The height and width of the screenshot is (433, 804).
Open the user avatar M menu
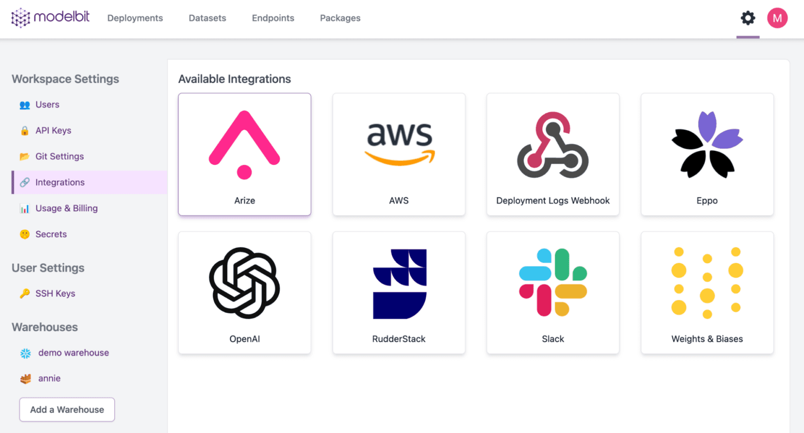[x=777, y=18]
